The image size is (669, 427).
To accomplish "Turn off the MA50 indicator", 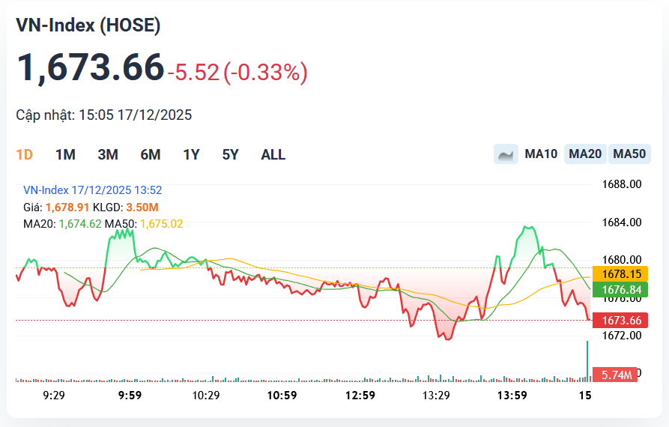I will pyautogui.click(x=629, y=154).
